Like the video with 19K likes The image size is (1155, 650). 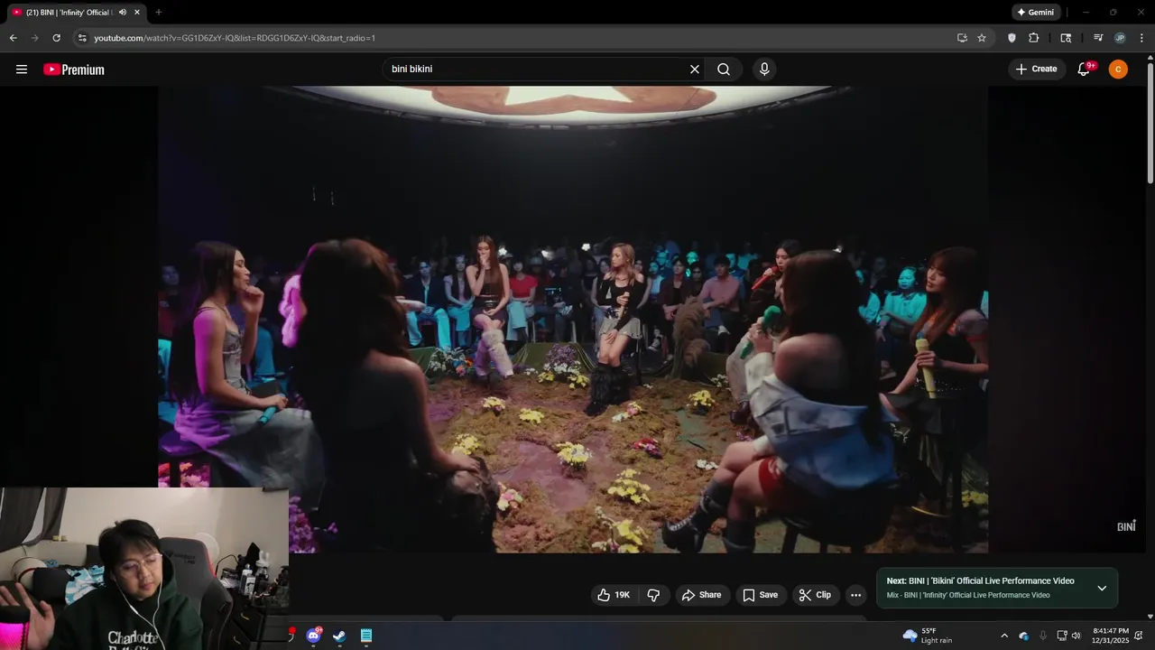point(614,595)
